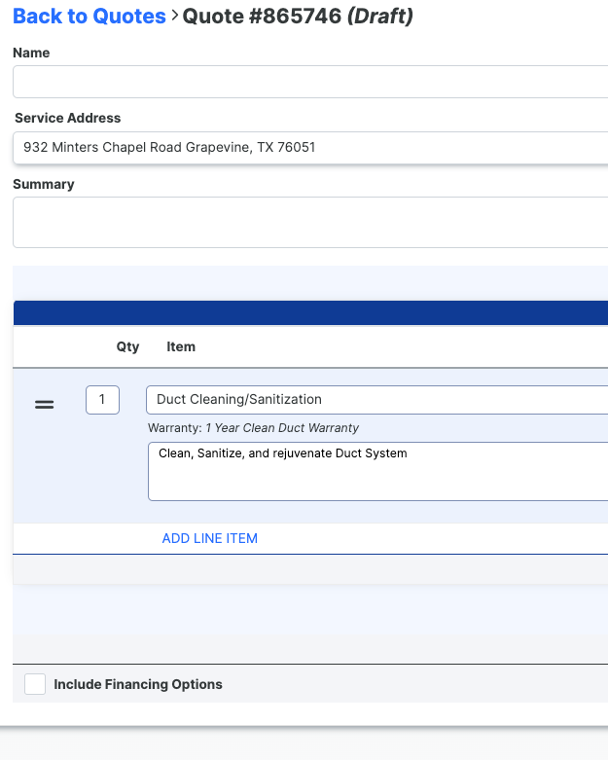
Task: Click the breadcrumb chevron separator icon
Action: (174, 16)
